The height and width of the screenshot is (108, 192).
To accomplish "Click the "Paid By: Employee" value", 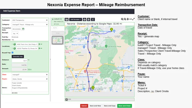I will 15,37.
